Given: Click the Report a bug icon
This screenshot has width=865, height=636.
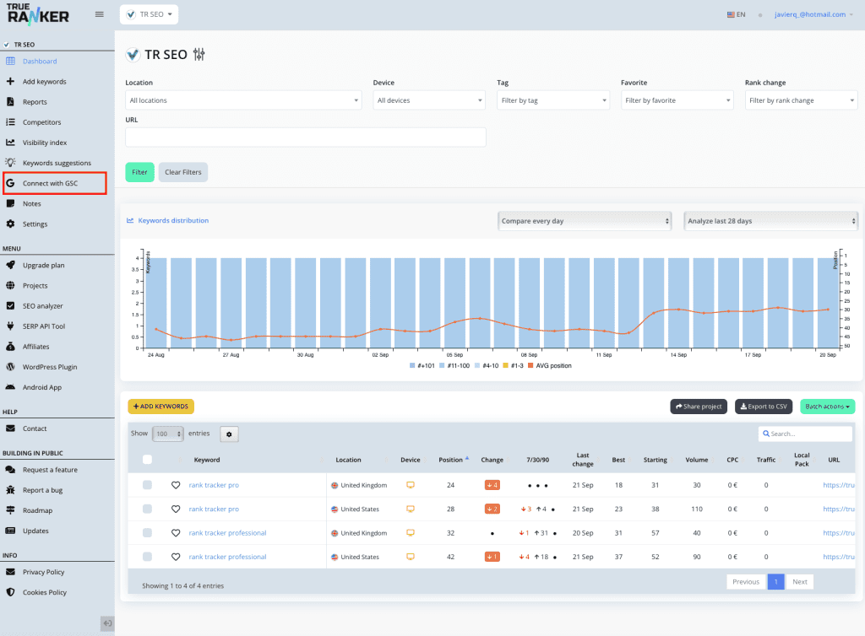Looking at the screenshot, I should [10, 490].
